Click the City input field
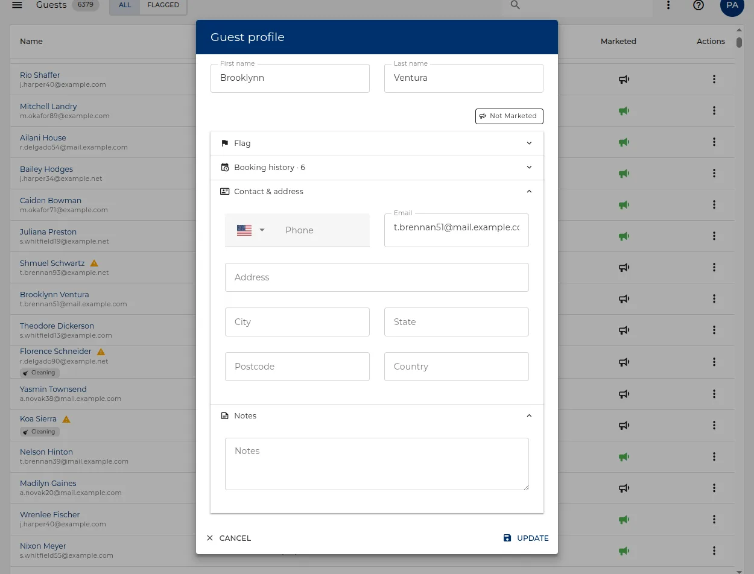This screenshot has width=754, height=574. [297, 322]
